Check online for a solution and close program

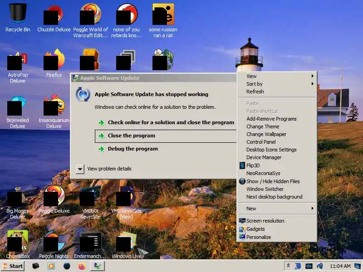[166, 122]
